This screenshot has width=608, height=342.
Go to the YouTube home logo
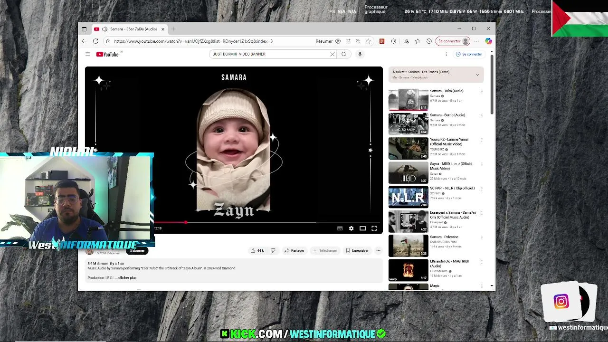coord(107,54)
